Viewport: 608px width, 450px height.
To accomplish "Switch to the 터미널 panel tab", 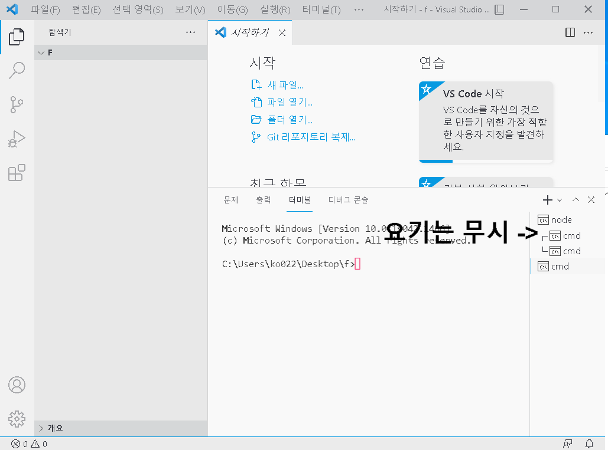I will [x=300, y=200].
